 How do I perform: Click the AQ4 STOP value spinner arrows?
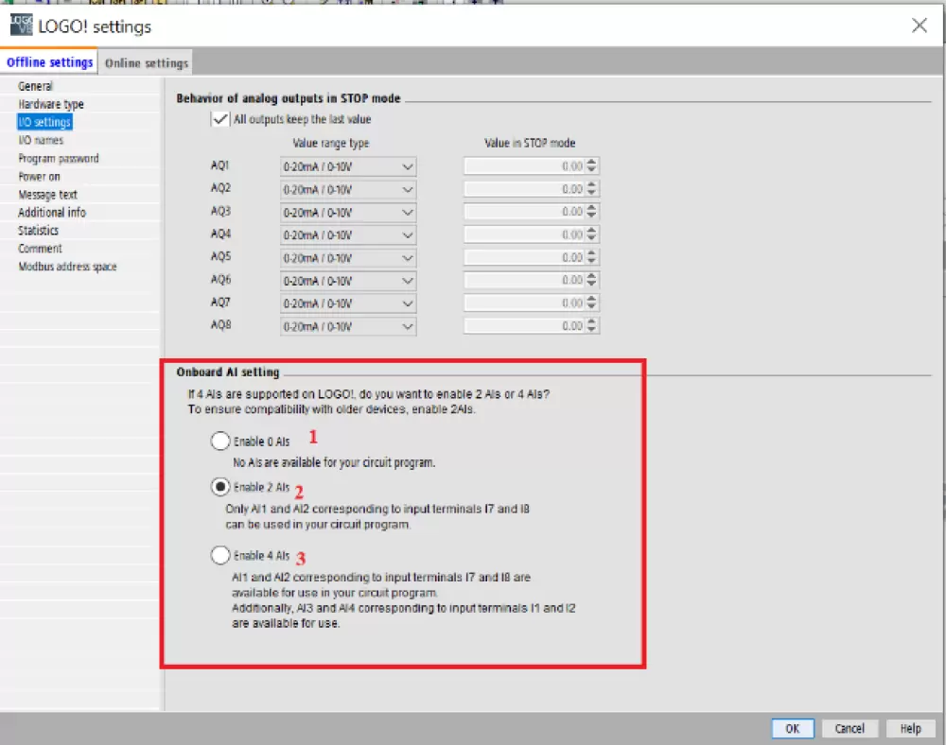(591, 234)
